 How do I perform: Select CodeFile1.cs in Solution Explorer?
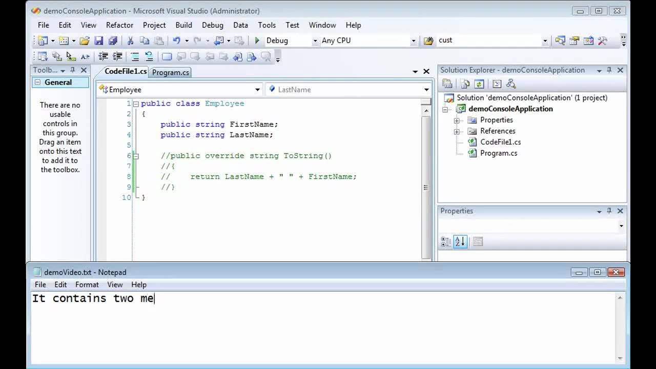click(x=500, y=142)
